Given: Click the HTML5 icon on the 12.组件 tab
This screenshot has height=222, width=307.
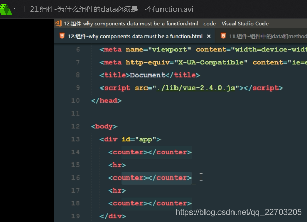Looking at the screenshot, I should pos(62,36).
